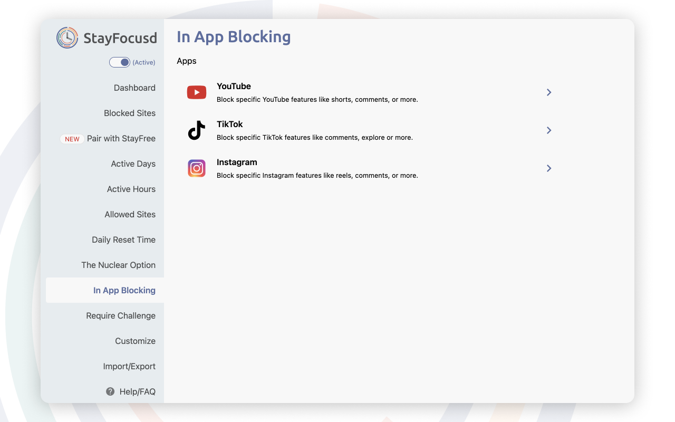Open Daily Reset Time configuration
This screenshot has height=422, width=675.
coord(123,239)
